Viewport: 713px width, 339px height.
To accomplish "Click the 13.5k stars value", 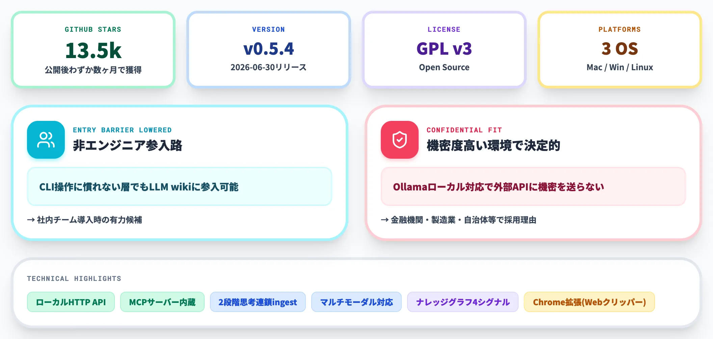I will 93,50.
